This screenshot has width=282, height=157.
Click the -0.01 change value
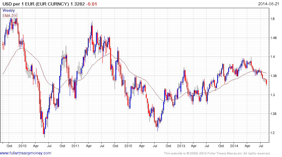[92, 4]
